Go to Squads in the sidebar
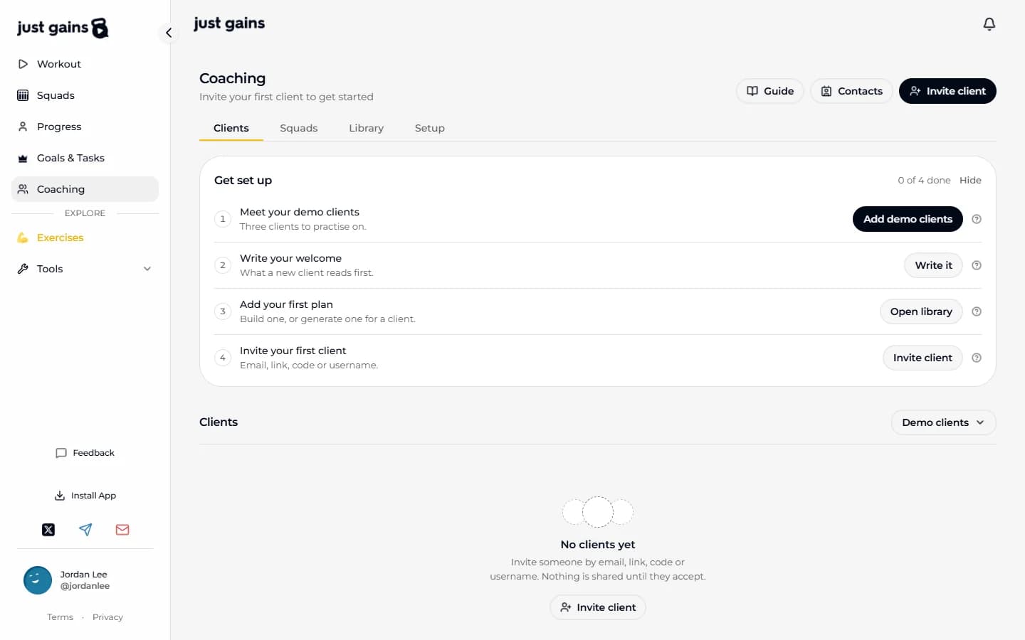 (x=85, y=95)
